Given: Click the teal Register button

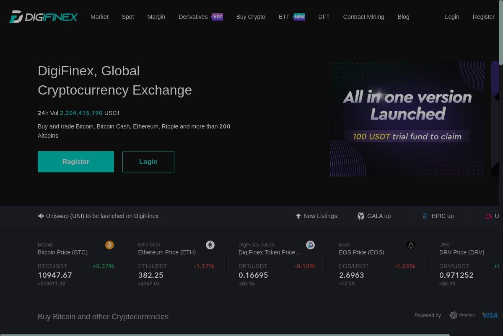Looking at the screenshot, I should click(x=76, y=162).
